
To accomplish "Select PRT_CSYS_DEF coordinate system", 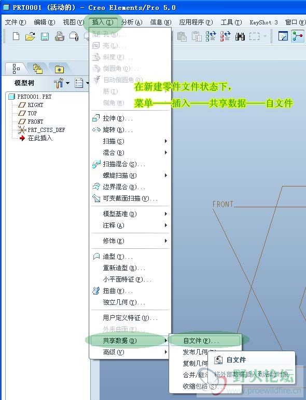I will point(41,130).
